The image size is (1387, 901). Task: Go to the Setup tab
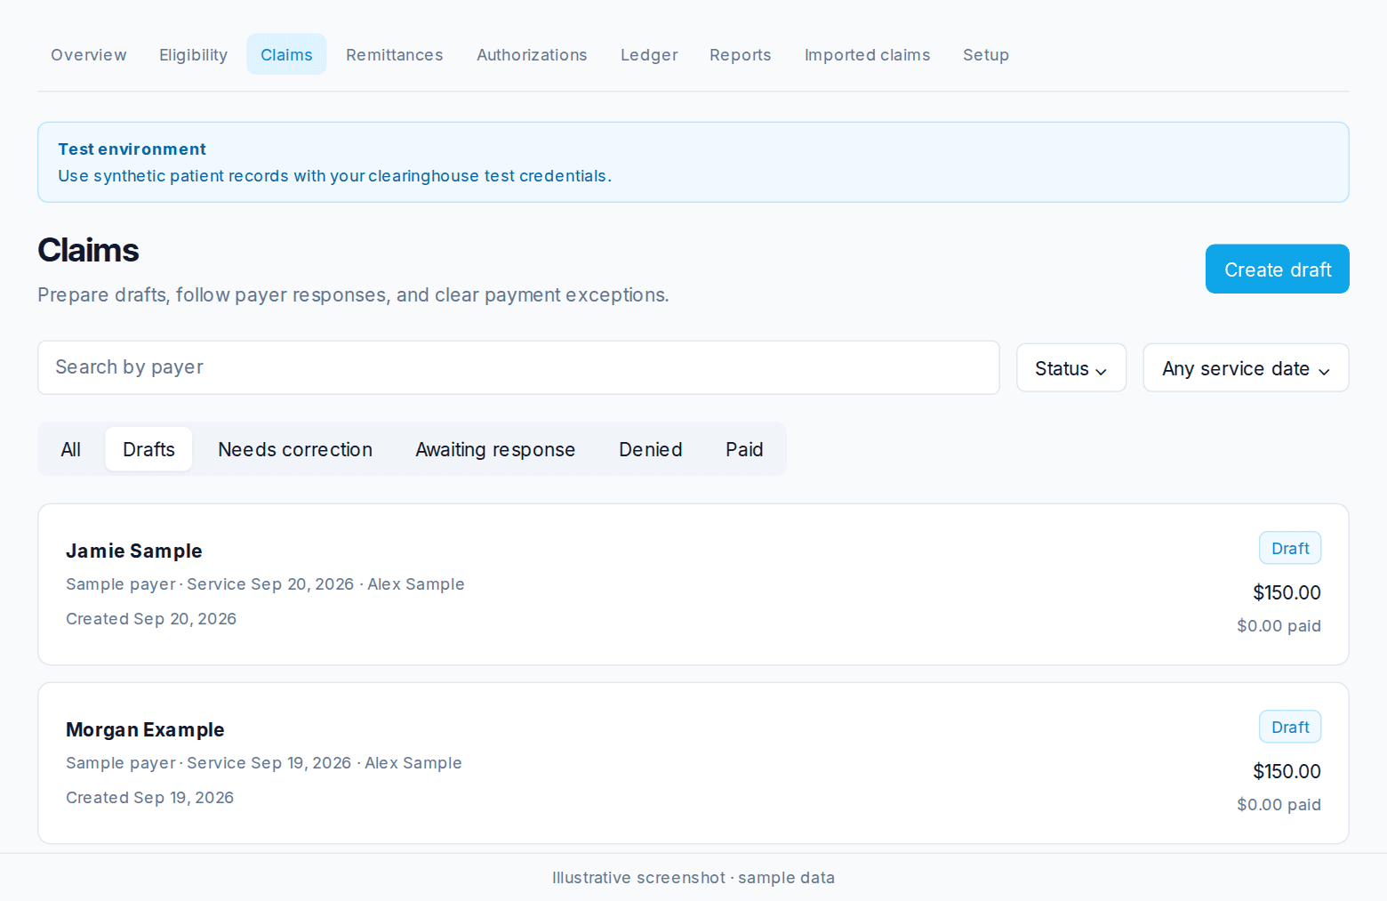tap(986, 54)
